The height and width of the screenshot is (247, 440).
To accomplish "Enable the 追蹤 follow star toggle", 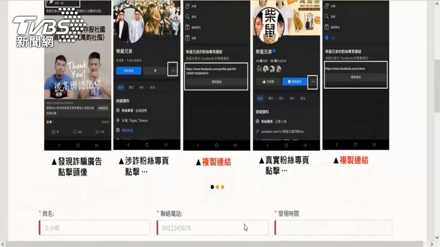I will pyautogui.click(x=327, y=37).
